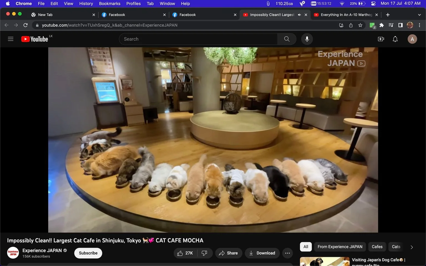View site information lock icon
Viewport: 426px width, 266px height.
pyautogui.click(x=37, y=25)
